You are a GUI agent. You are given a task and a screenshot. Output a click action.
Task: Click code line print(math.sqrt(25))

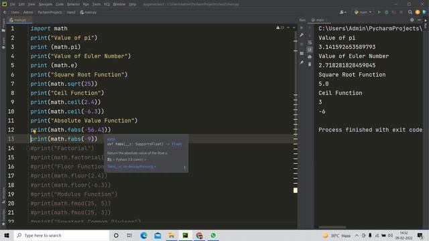point(64,84)
